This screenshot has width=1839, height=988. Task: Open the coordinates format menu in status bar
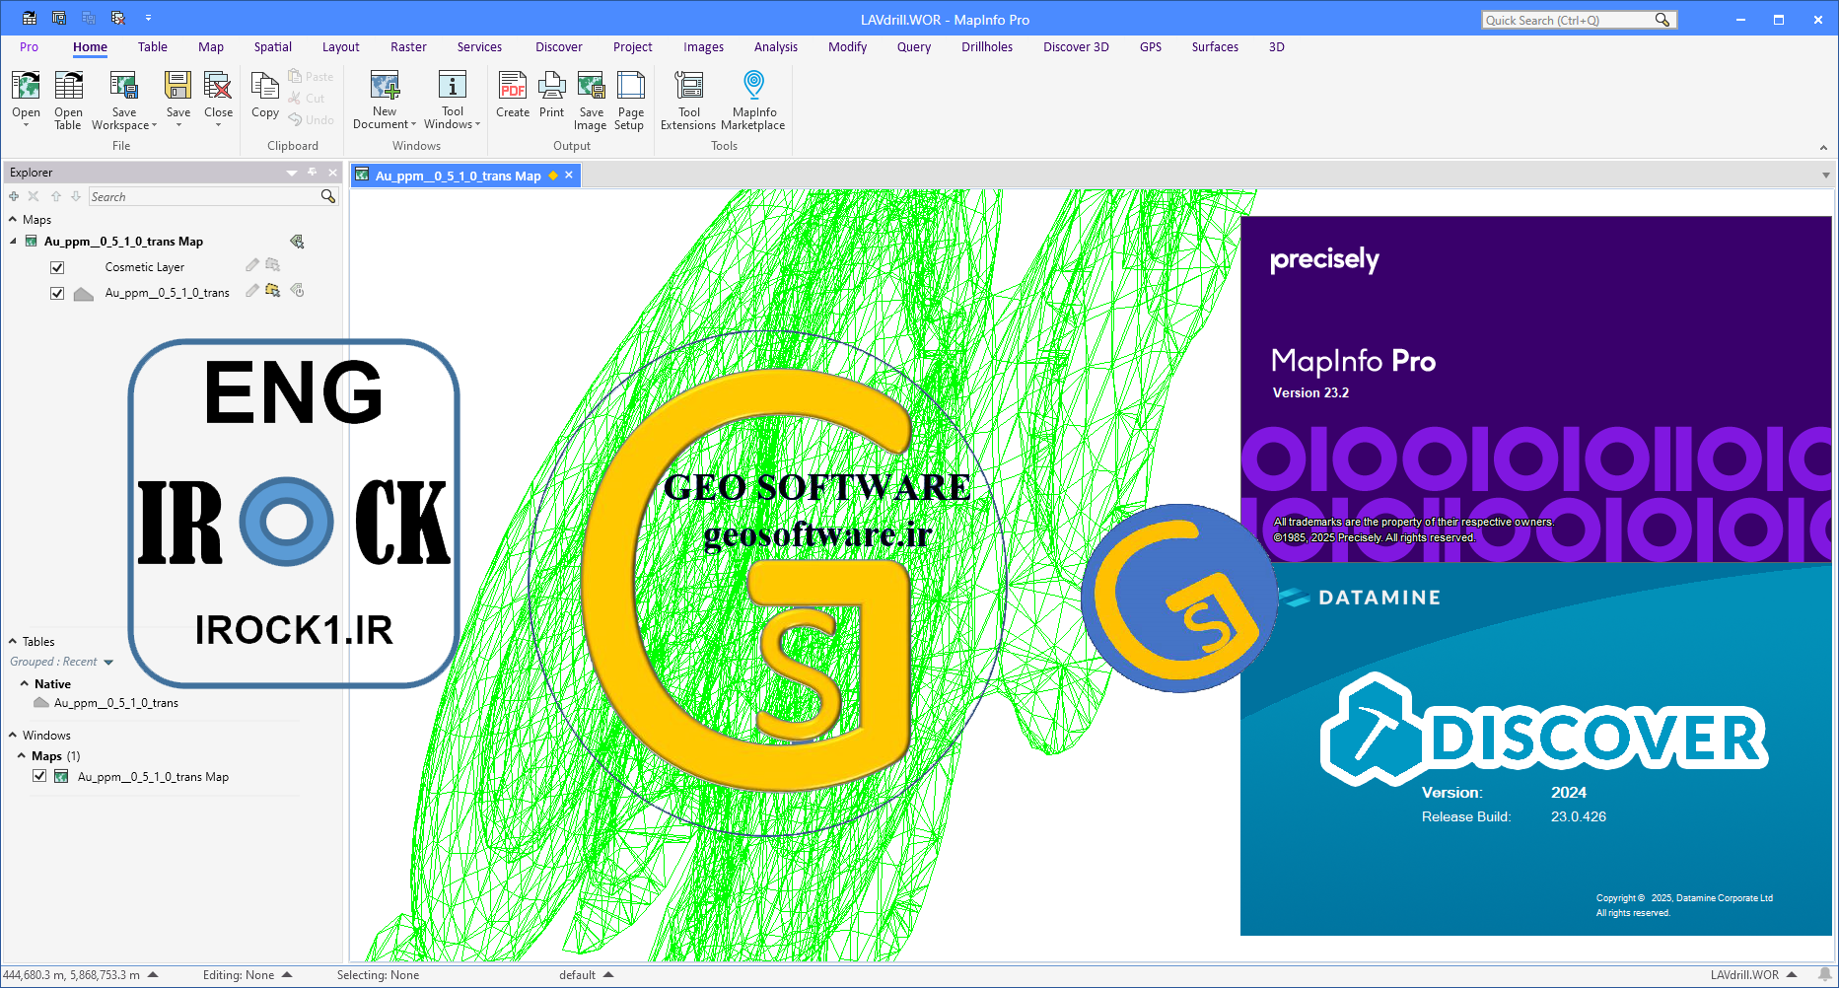click(153, 975)
